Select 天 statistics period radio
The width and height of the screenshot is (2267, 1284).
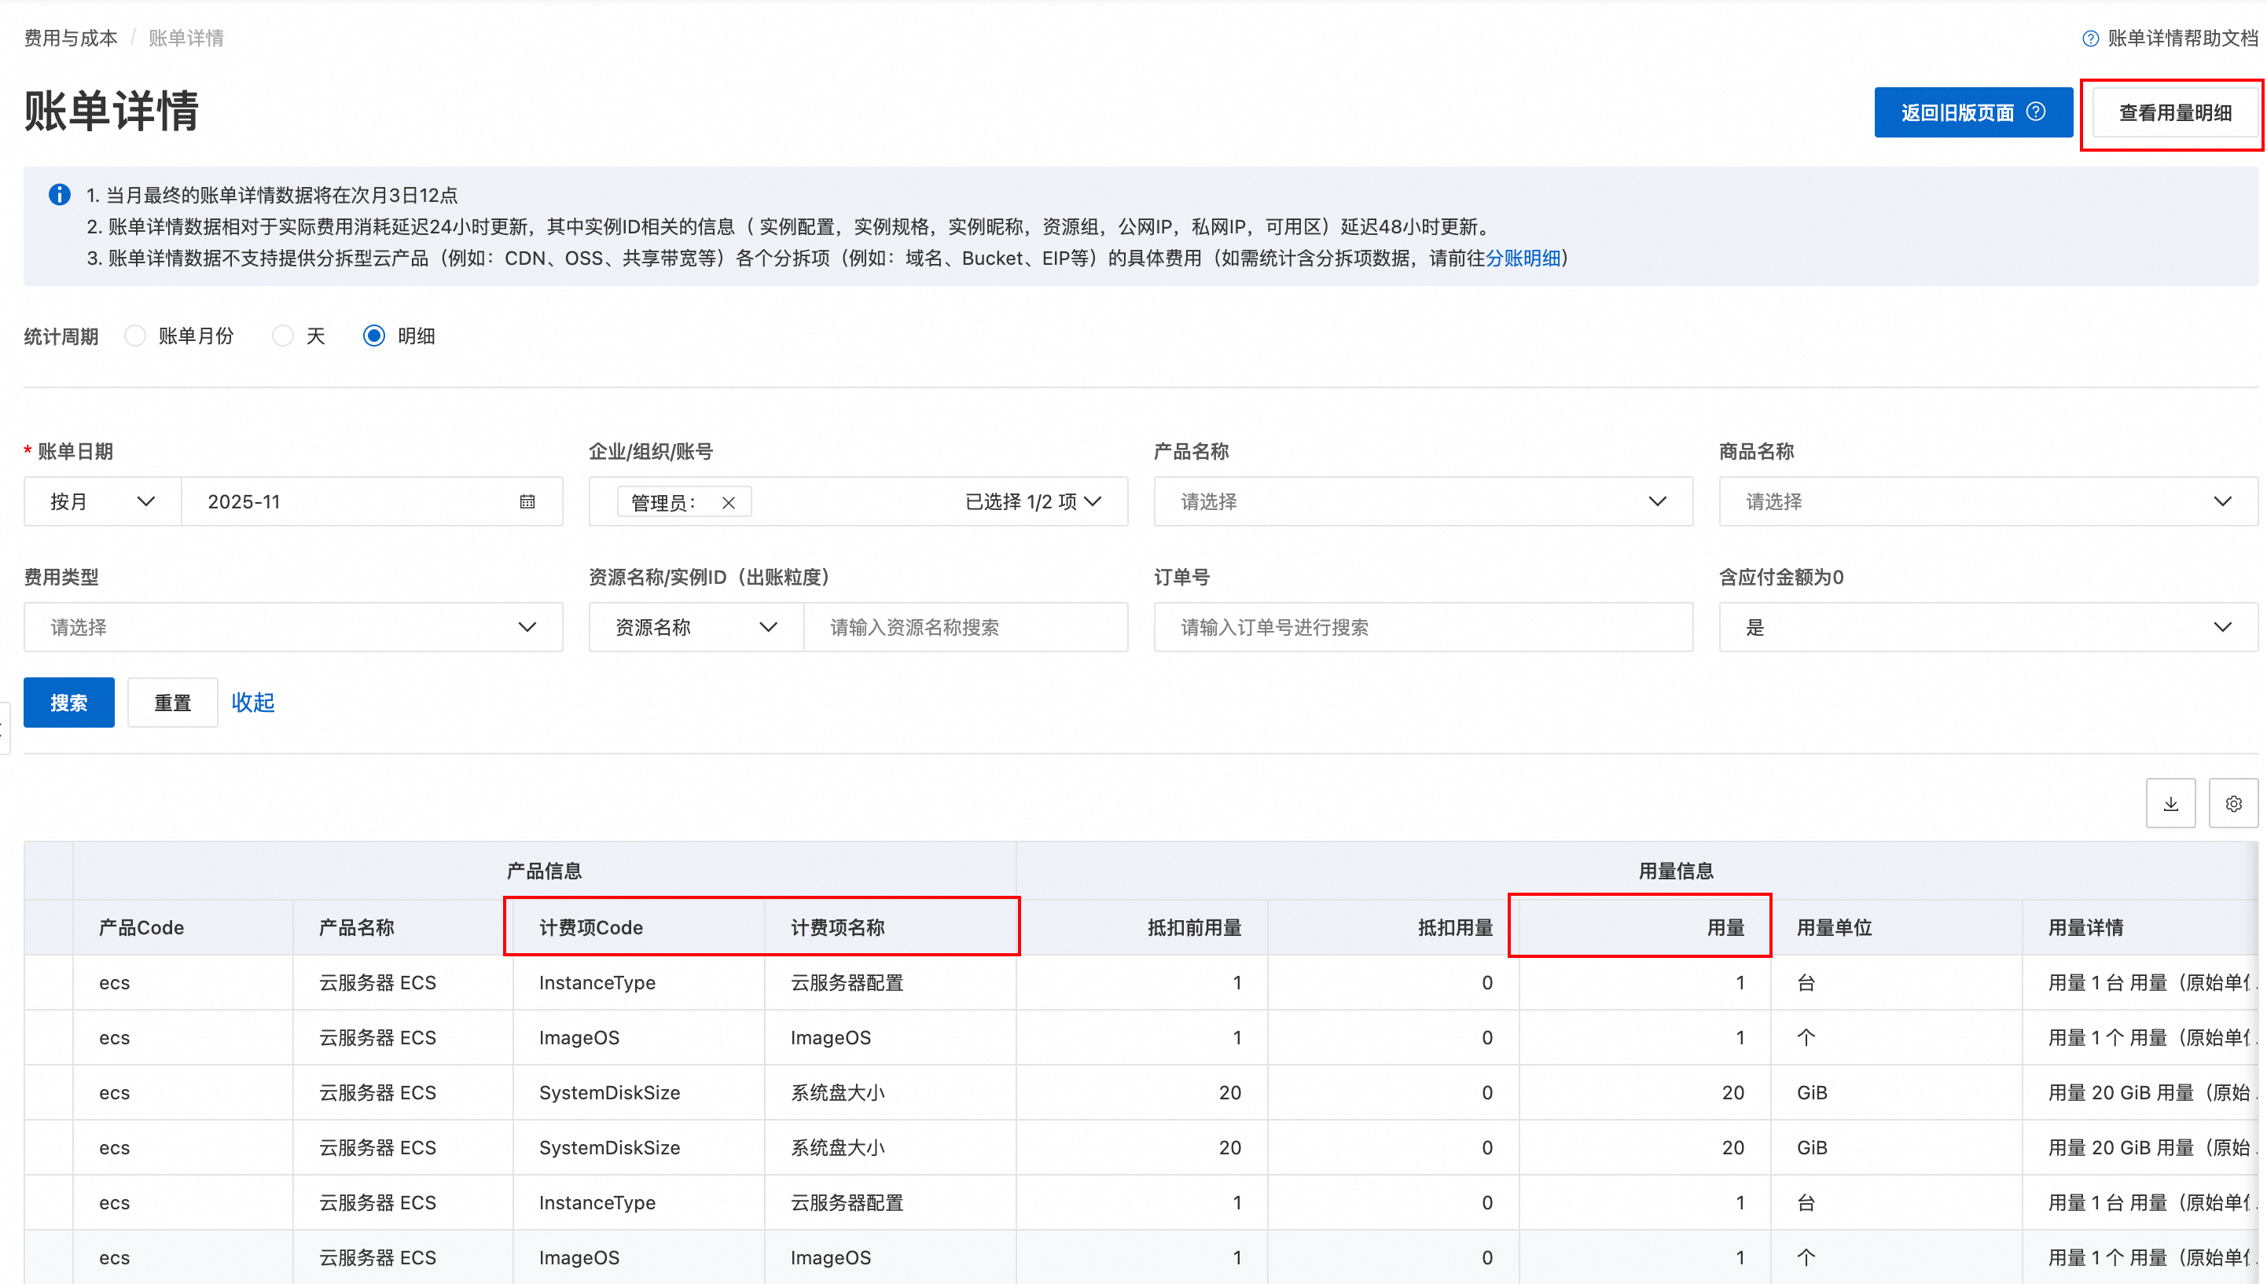pyautogui.click(x=282, y=336)
